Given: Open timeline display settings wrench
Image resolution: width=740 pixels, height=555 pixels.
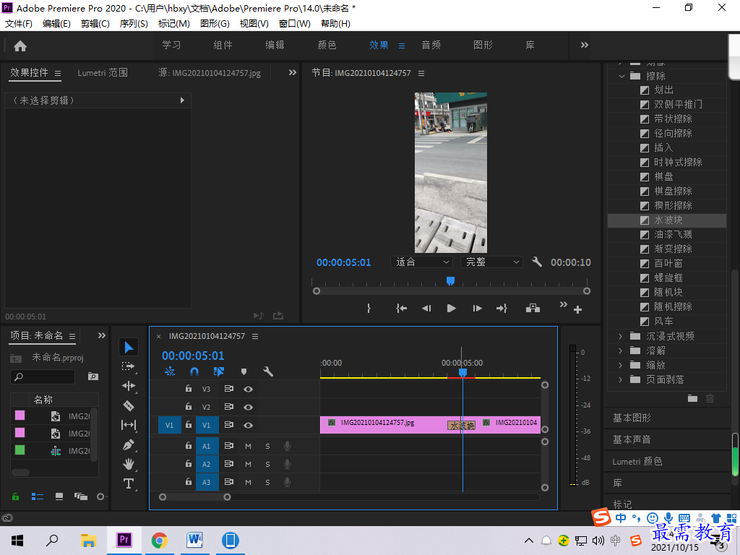Looking at the screenshot, I should (x=268, y=371).
